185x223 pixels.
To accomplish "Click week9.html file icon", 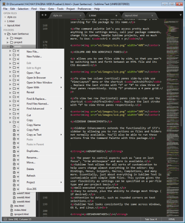I will (14, 202).
